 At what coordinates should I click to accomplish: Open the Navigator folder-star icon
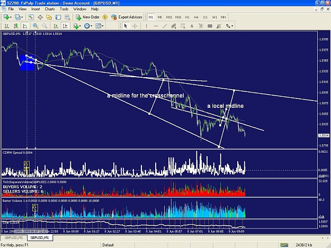tap(49, 17)
